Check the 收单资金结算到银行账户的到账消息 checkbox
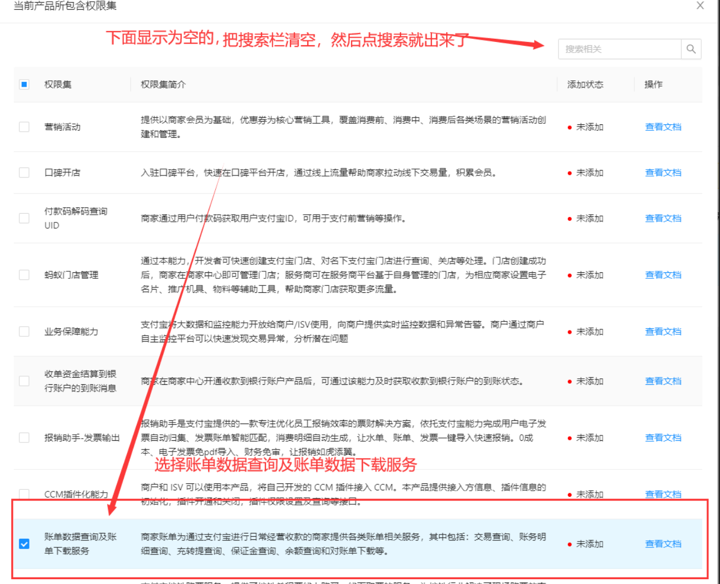Image resolution: width=720 pixels, height=584 pixels. pos(24,381)
